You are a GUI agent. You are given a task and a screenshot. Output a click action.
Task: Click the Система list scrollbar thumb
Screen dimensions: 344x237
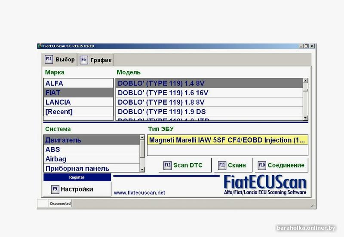click(x=142, y=149)
